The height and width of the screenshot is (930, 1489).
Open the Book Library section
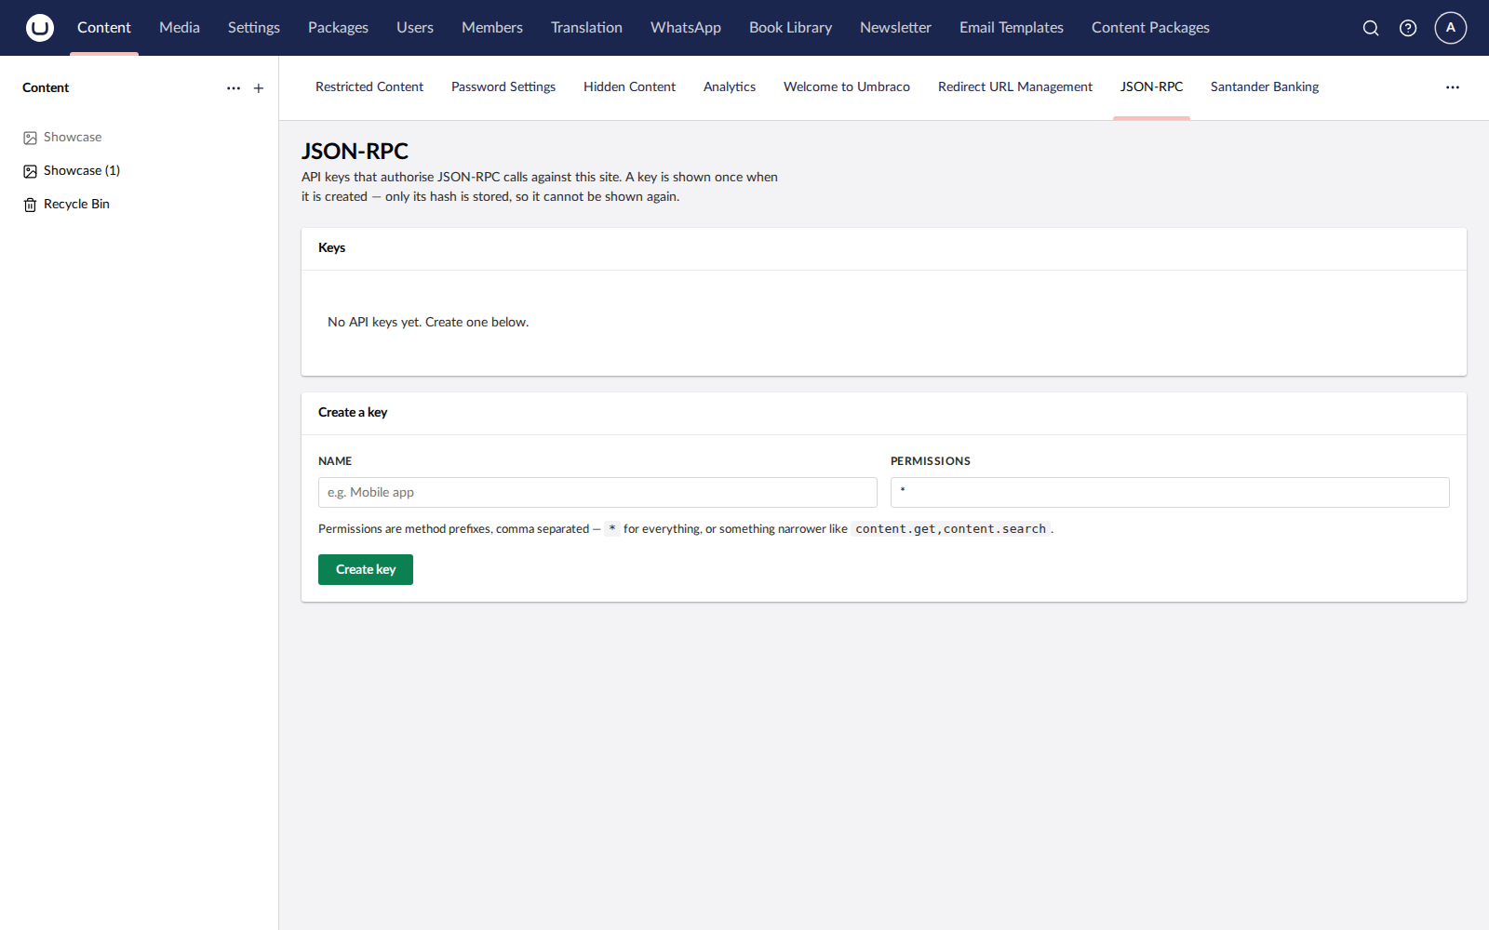pos(791,28)
